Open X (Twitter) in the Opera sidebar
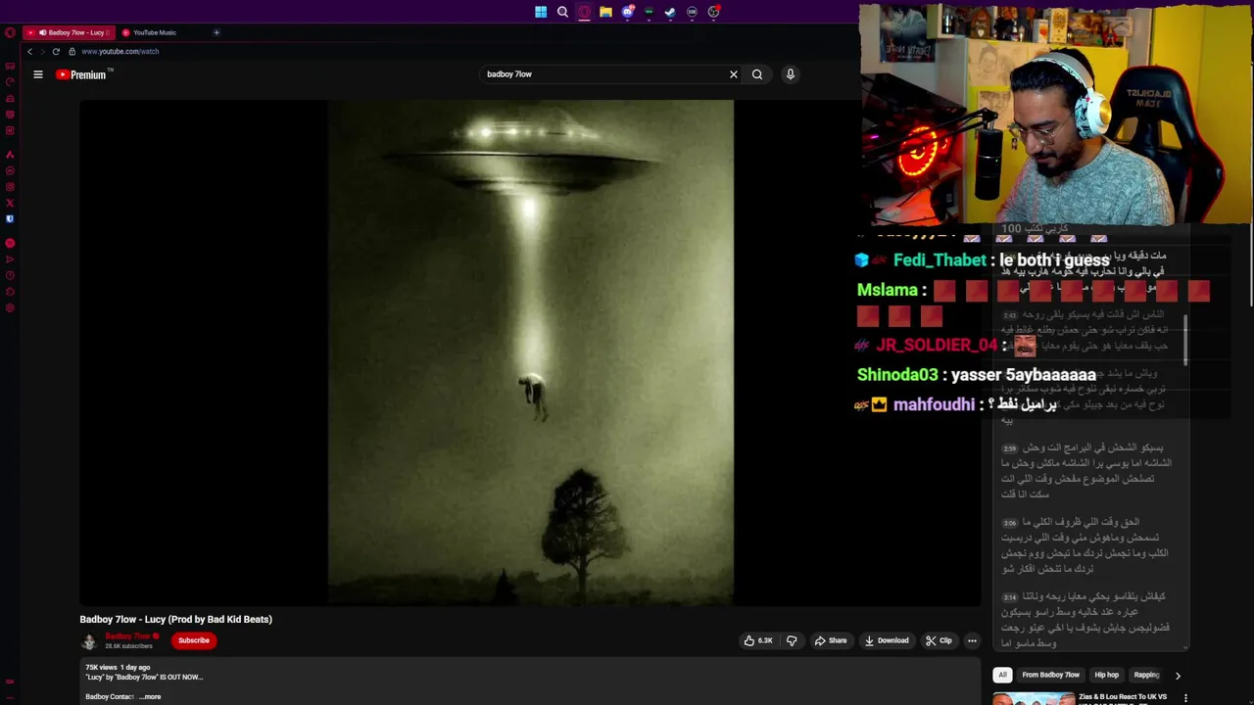The height and width of the screenshot is (705, 1254). click(10, 203)
